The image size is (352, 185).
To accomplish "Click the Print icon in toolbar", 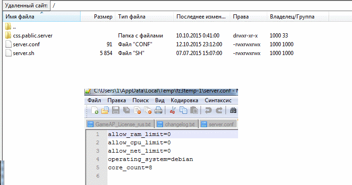I will pos(158,111).
